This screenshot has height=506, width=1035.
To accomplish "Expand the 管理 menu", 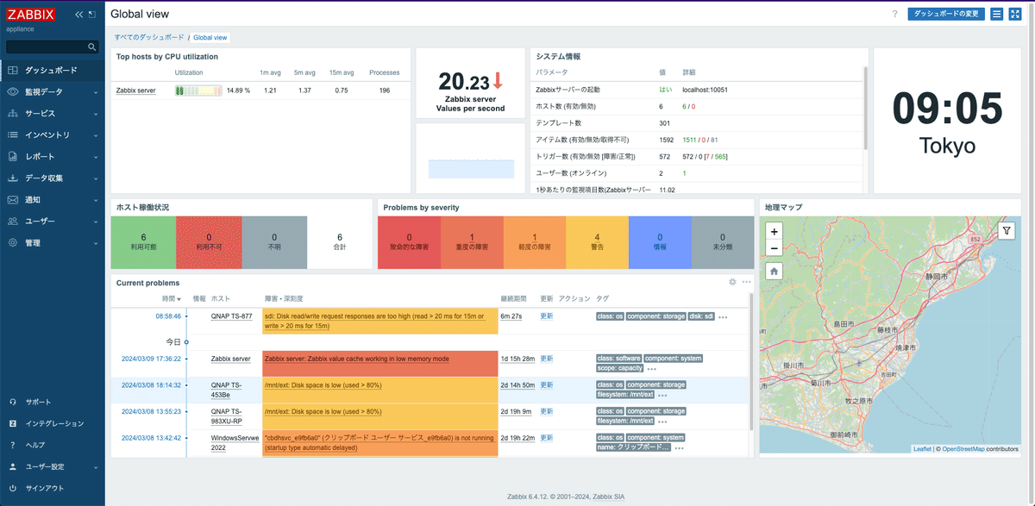I will 53,242.
